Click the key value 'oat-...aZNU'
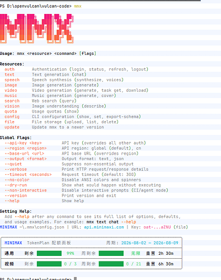 click(x=157, y=227)
